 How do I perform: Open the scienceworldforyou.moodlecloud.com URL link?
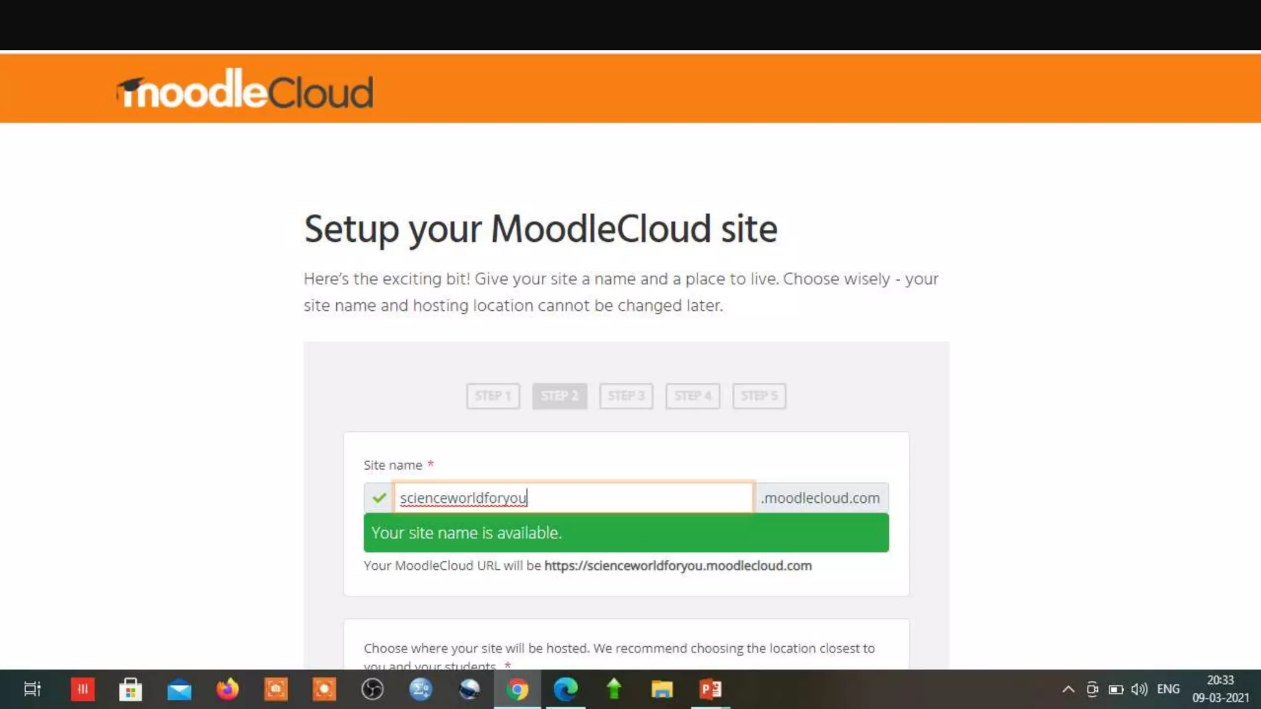[677, 566]
